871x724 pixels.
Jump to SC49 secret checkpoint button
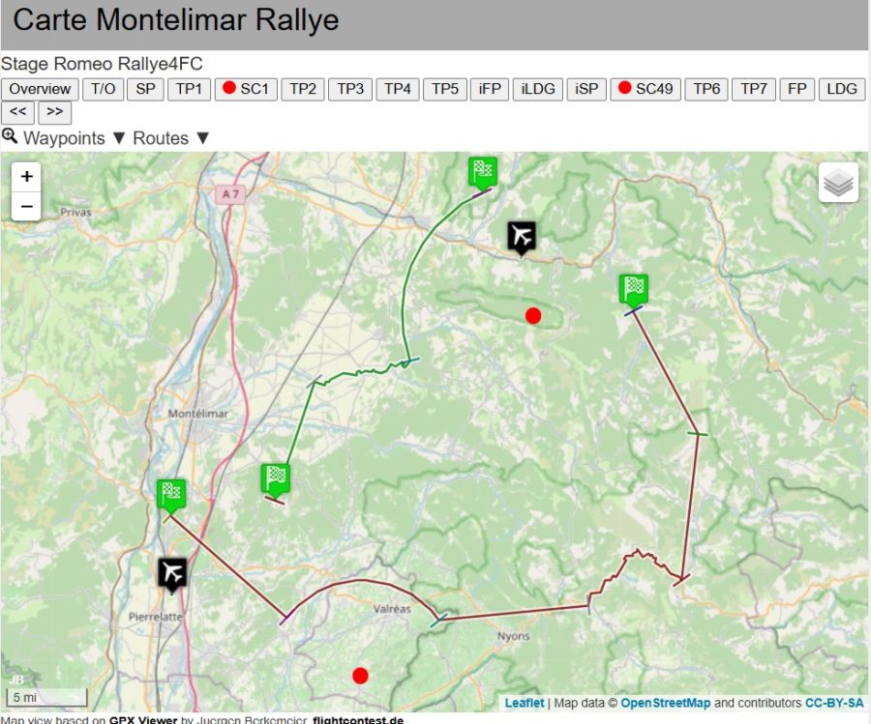coord(645,89)
